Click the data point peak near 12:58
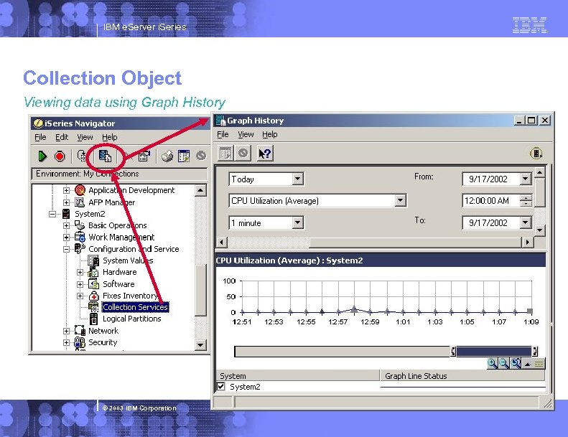The height and width of the screenshot is (437, 568). [x=354, y=309]
